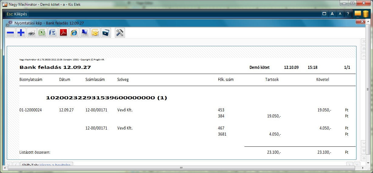Open help with the question mark icon

click(x=348, y=14)
